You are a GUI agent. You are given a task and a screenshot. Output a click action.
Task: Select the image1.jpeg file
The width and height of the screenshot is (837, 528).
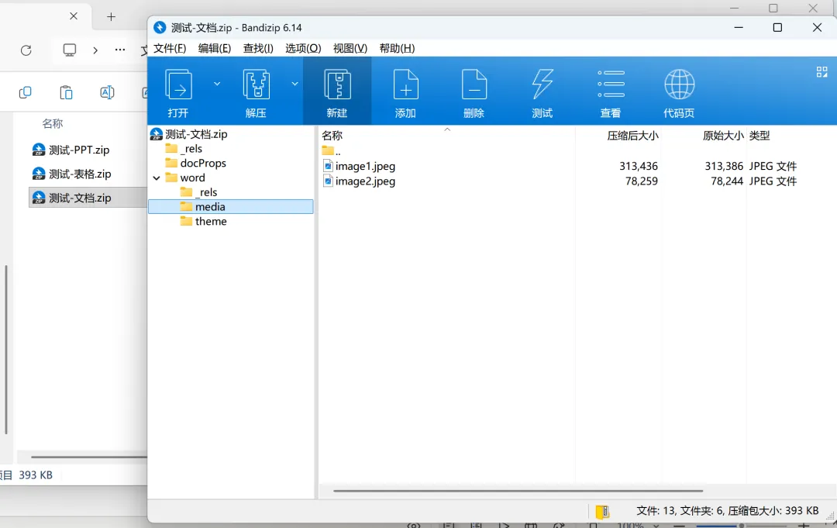365,166
